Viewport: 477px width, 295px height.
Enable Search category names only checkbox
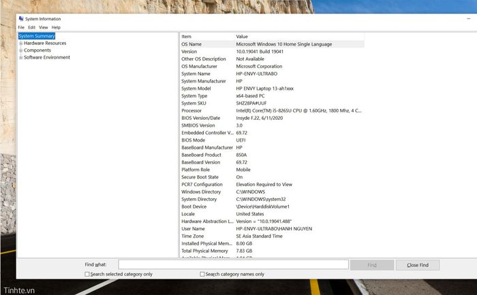(x=202, y=274)
